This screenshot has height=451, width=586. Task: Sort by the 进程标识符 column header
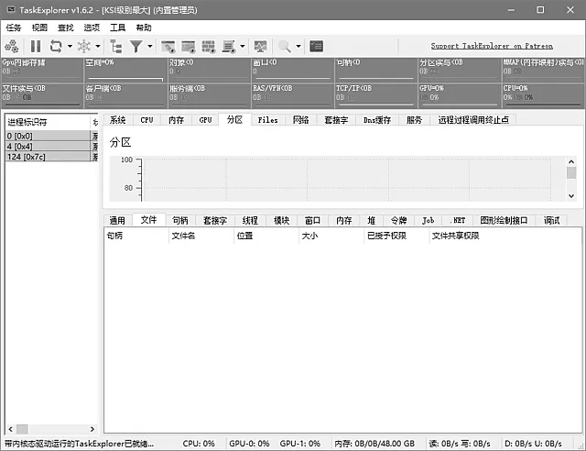48,122
